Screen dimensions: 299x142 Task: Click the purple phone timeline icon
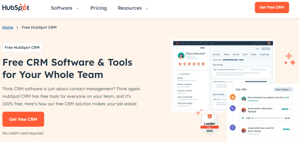click(x=232, y=108)
